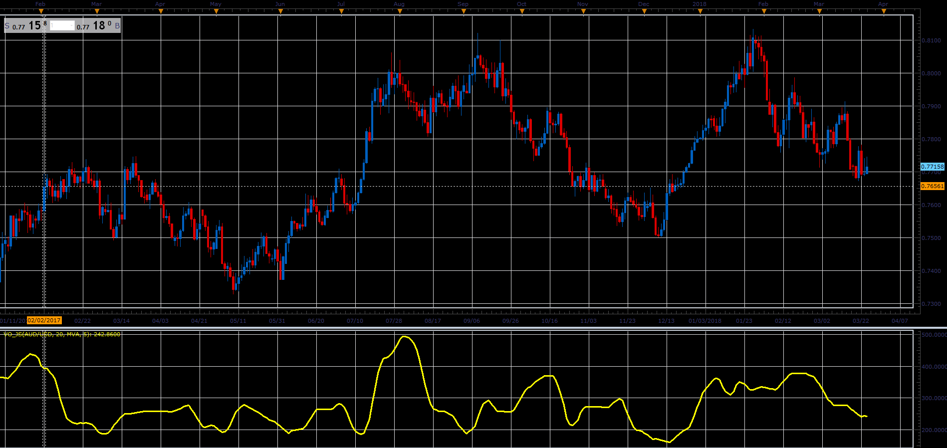The height and width of the screenshot is (448, 947).
Task: Click the 0.7600 price axis label
Action: coord(931,205)
